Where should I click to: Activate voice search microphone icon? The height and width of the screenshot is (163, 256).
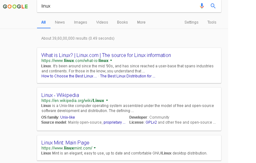point(202,6)
